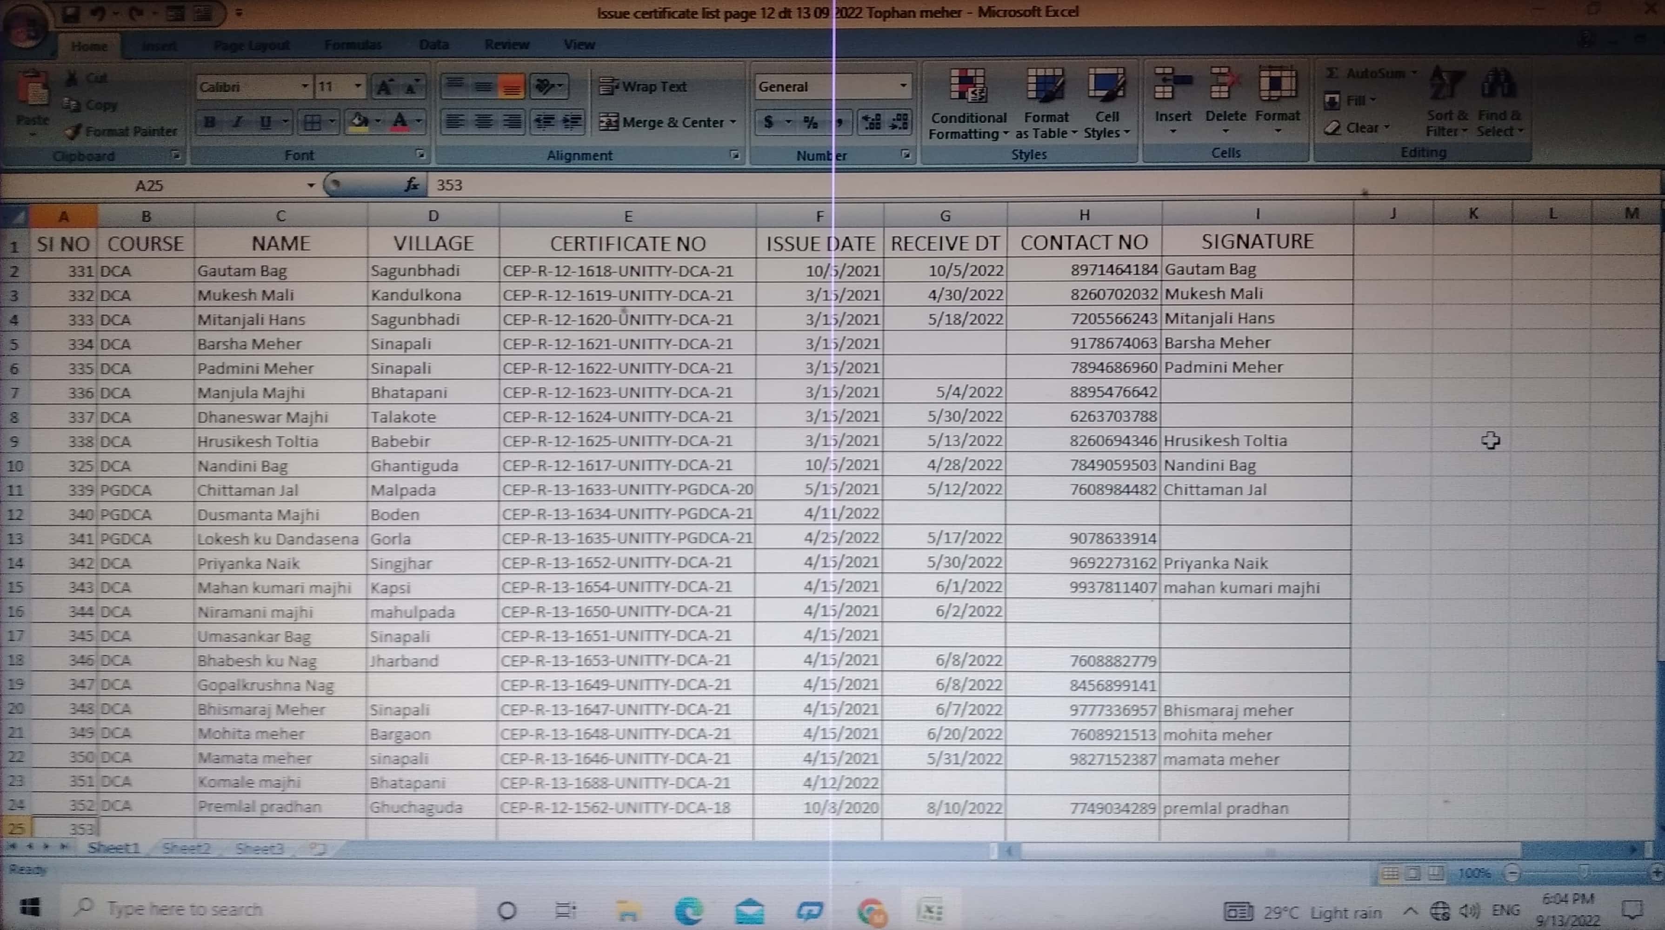
Task: Toggle Bold formatting
Action: point(209,122)
